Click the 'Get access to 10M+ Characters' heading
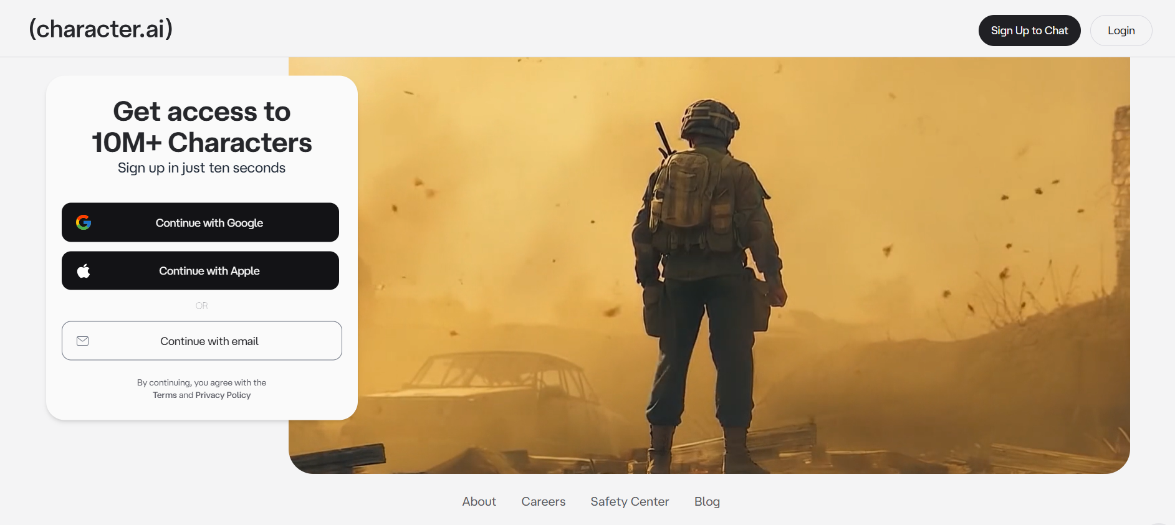Image resolution: width=1175 pixels, height=525 pixels. (x=202, y=127)
